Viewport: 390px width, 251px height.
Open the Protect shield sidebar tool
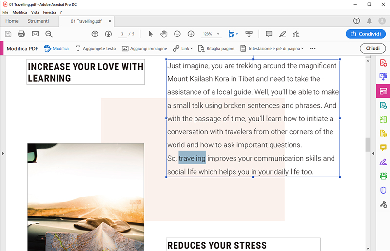coord(383,190)
